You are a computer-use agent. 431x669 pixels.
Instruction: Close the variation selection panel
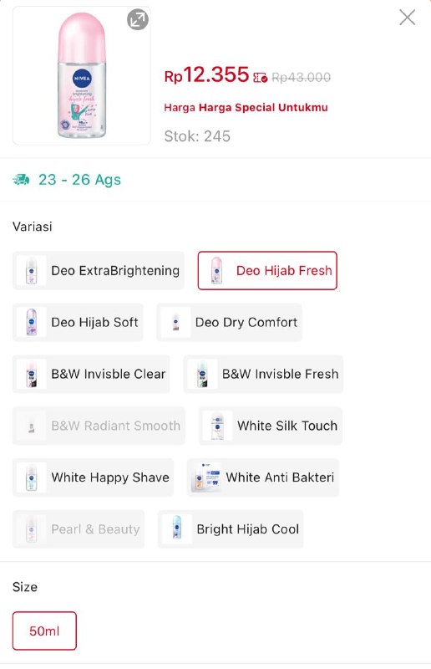pos(407,18)
